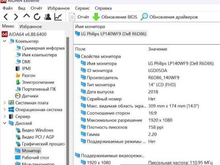Select LG Philips LP140WF9 monitor in top list
The width and height of the screenshot is (220, 165).
(x=111, y=34)
